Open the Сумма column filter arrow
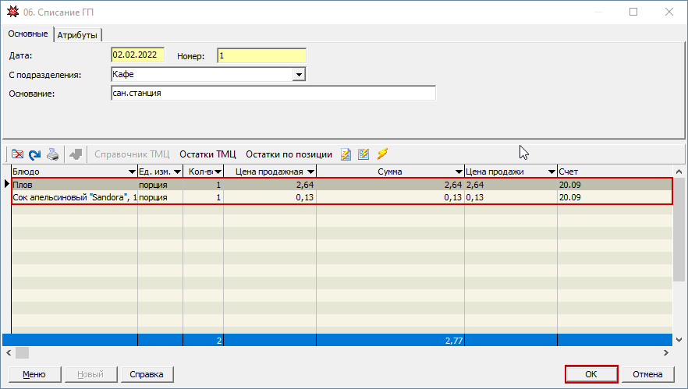The image size is (688, 389). click(x=459, y=172)
